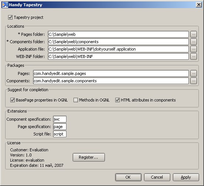The image size is (204, 186).
Task: Open the Register license dialog
Action: (x=89, y=158)
